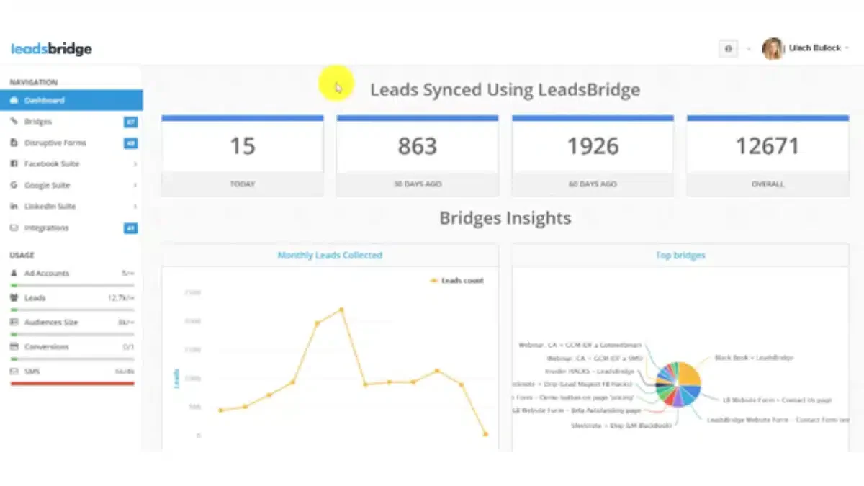The image size is (864, 486).
Task: Click the user profile avatar
Action: 772,48
